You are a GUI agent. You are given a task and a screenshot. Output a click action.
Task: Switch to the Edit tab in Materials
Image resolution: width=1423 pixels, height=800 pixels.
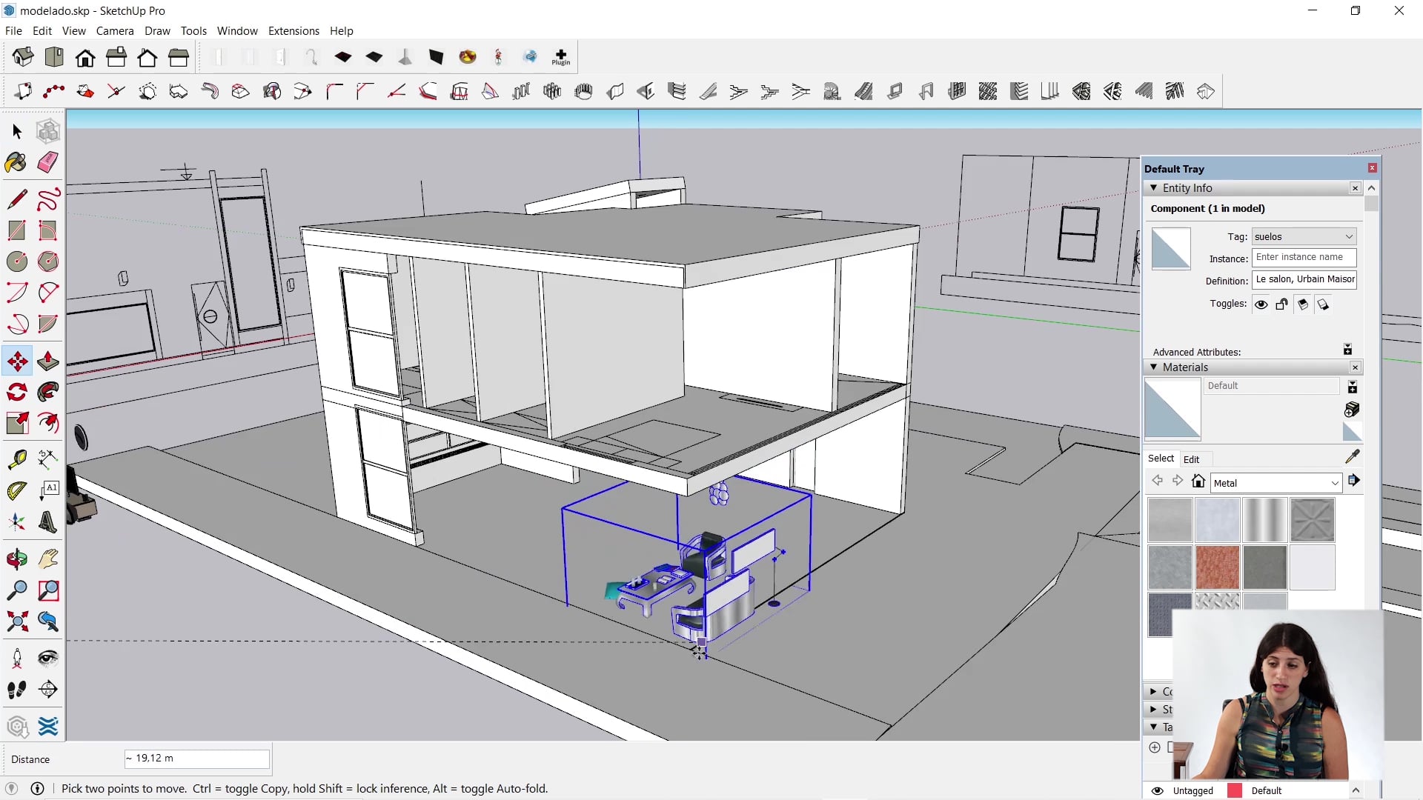pos(1192,459)
